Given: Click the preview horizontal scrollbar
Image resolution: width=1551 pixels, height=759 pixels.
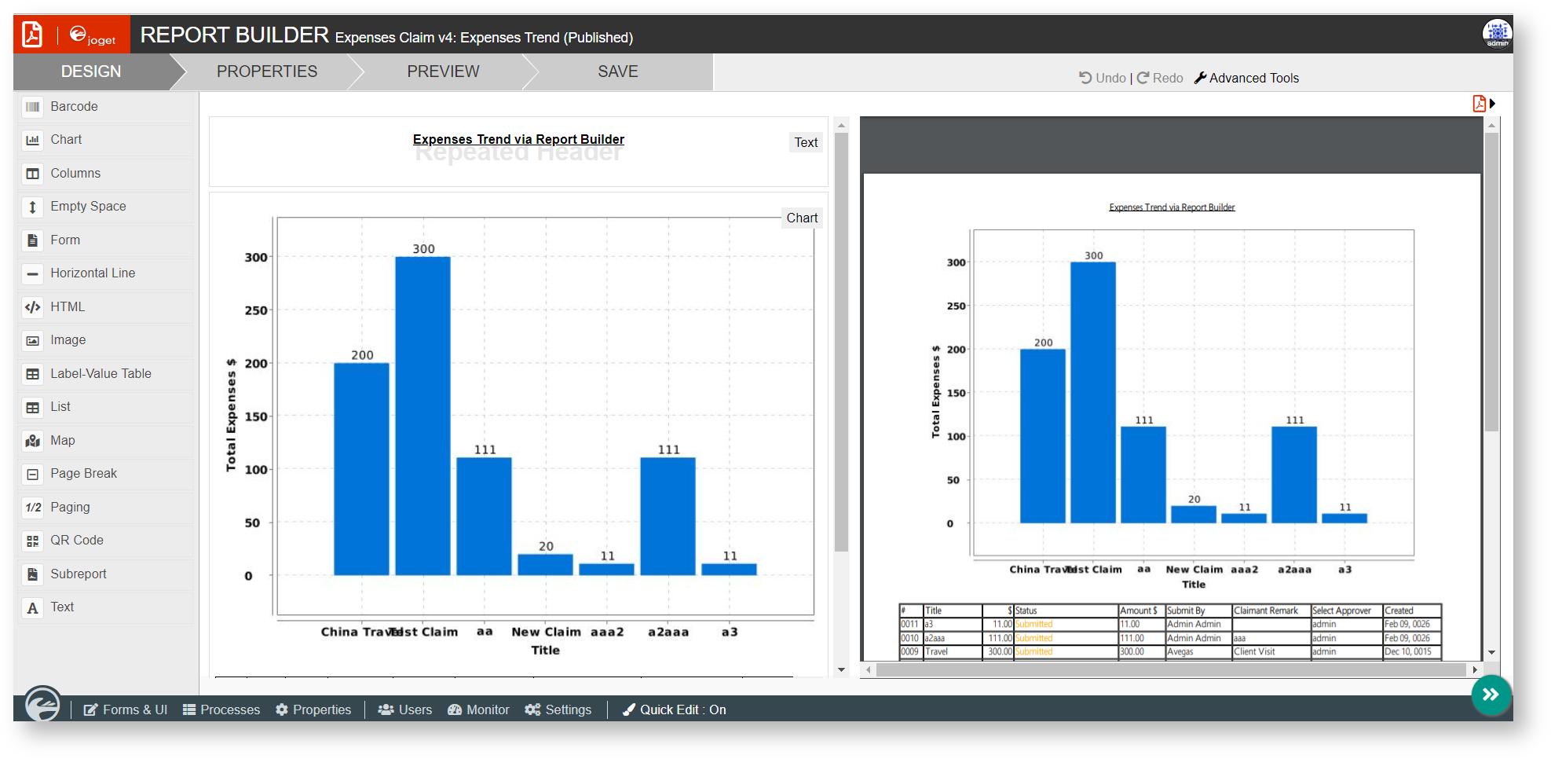Looking at the screenshot, I should (x=1170, y=670).
